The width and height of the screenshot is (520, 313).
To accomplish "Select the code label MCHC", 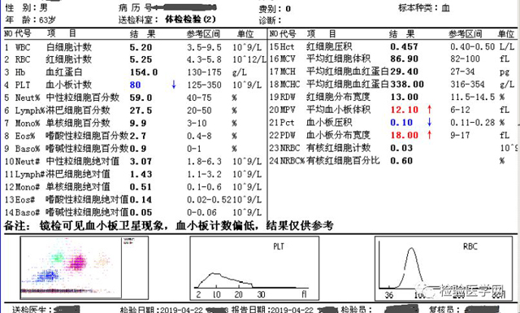I will click(x=290, y=85).
